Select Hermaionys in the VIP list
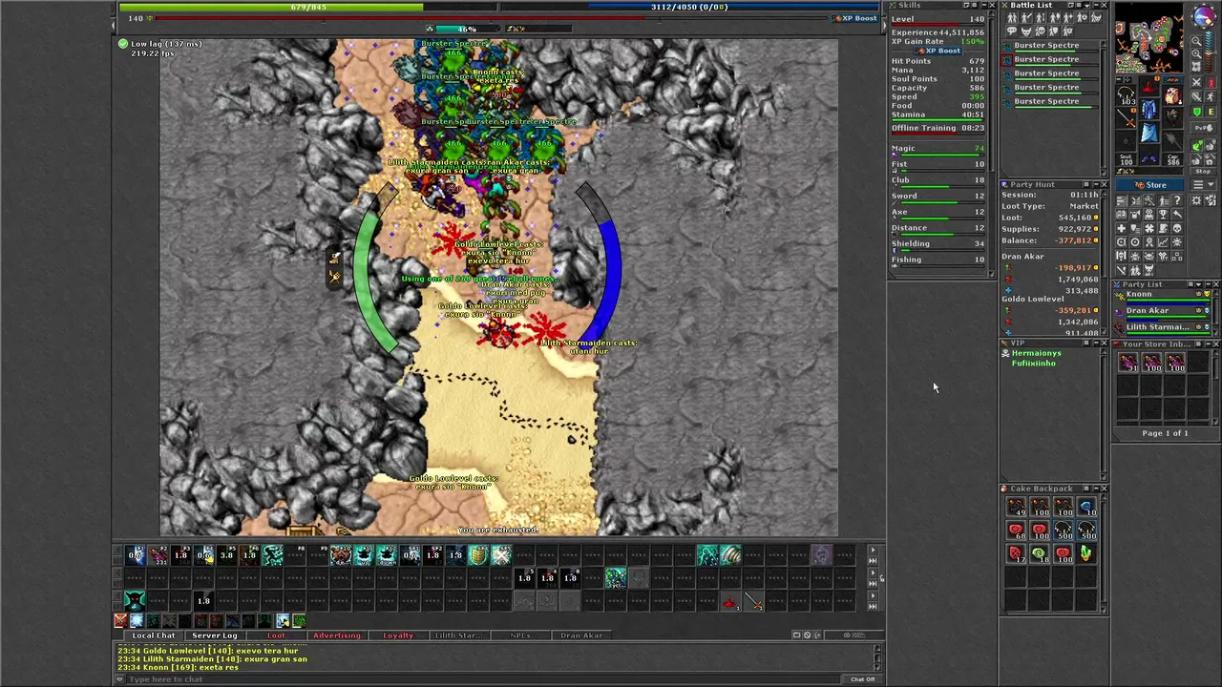 [x=1036, y=353]
